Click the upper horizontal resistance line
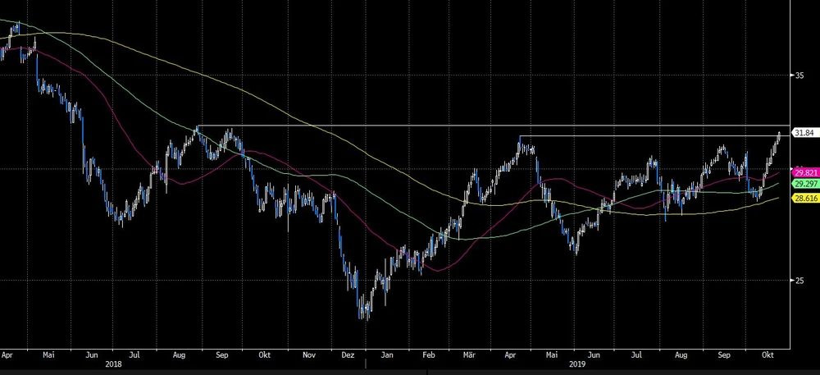 pyautogui.click(x=492, y=126)
